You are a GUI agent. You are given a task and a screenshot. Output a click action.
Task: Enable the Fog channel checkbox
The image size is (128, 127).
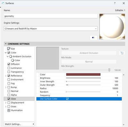pyautogui.click(x=9, y=83)
